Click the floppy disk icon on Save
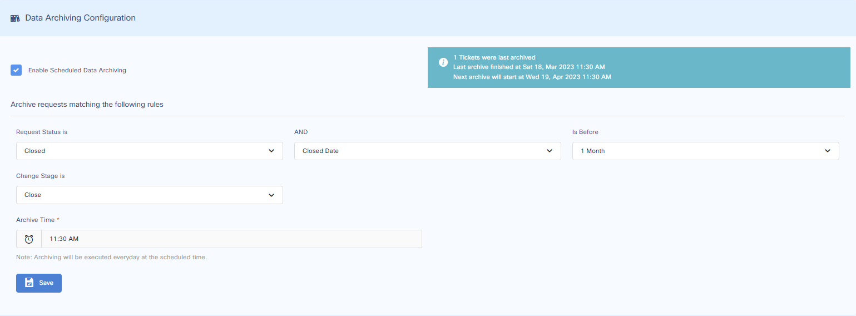 click(29, 283)
